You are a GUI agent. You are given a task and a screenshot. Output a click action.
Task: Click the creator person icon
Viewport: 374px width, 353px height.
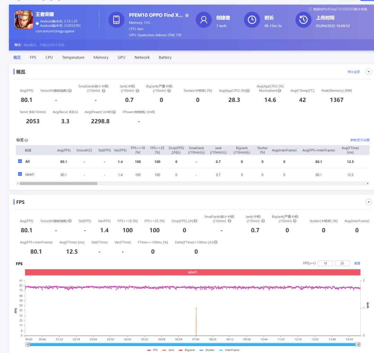pyautogui.click(x=204, y=20)
